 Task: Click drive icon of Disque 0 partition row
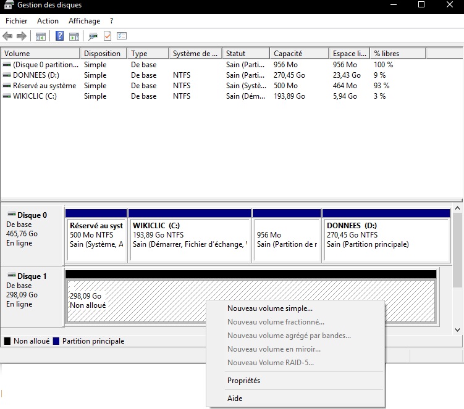click(x=7, y=65)
